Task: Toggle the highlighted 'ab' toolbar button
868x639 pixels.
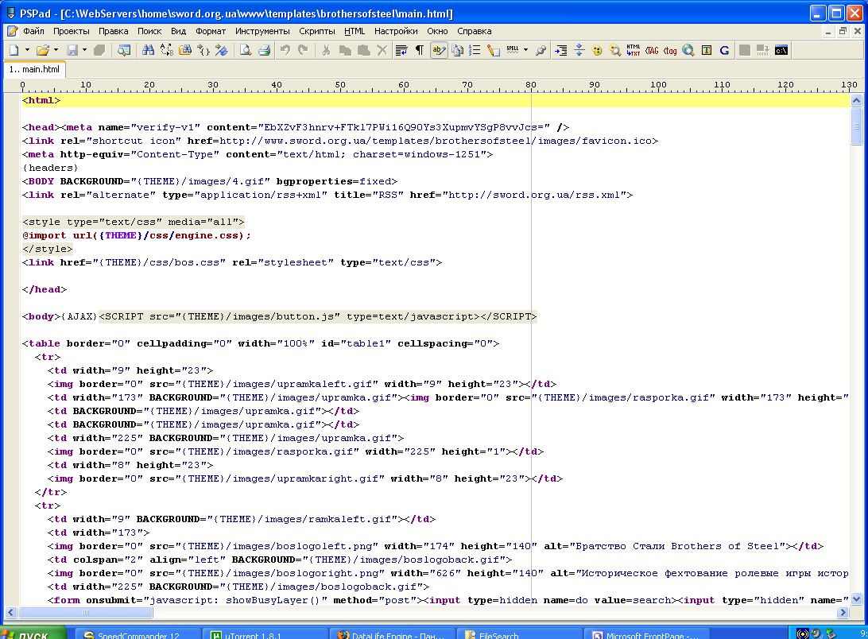Action: tap(438, 50)
